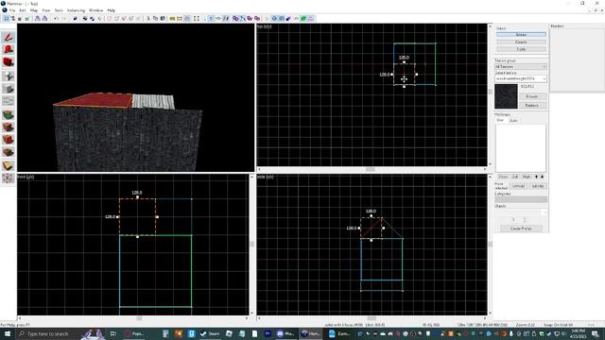Click the 'Snap: On Grid: 64' status text
The height and width of the screenshot is (340, 605).
558,325
